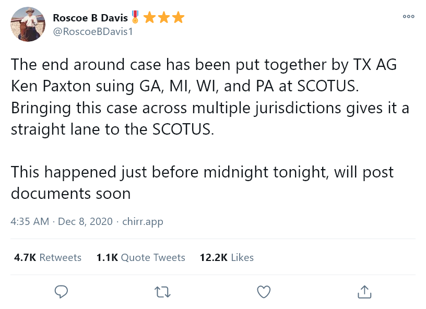
Task: Click the retweet arrows icon
Action: (163, 291)
